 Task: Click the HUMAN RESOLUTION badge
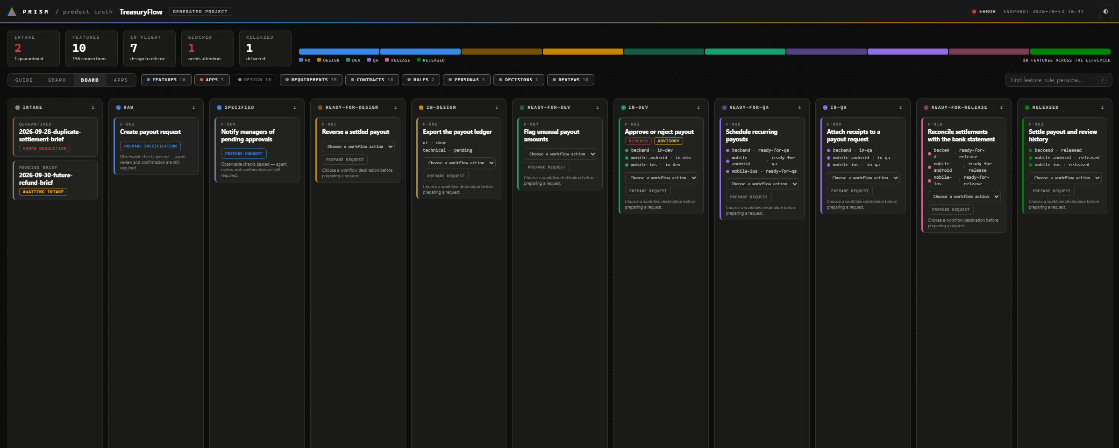[45, 148]
